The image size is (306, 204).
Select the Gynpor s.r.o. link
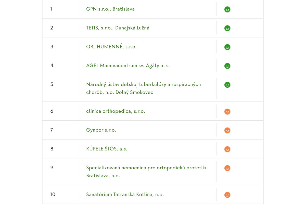[x=101, y=130]
